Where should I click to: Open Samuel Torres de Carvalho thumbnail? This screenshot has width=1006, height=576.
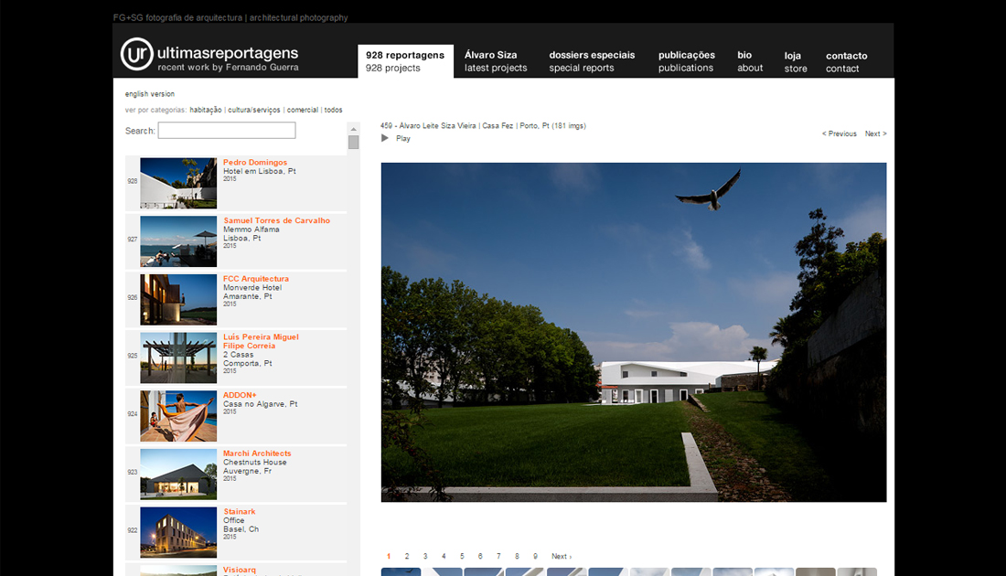(178, 241)
